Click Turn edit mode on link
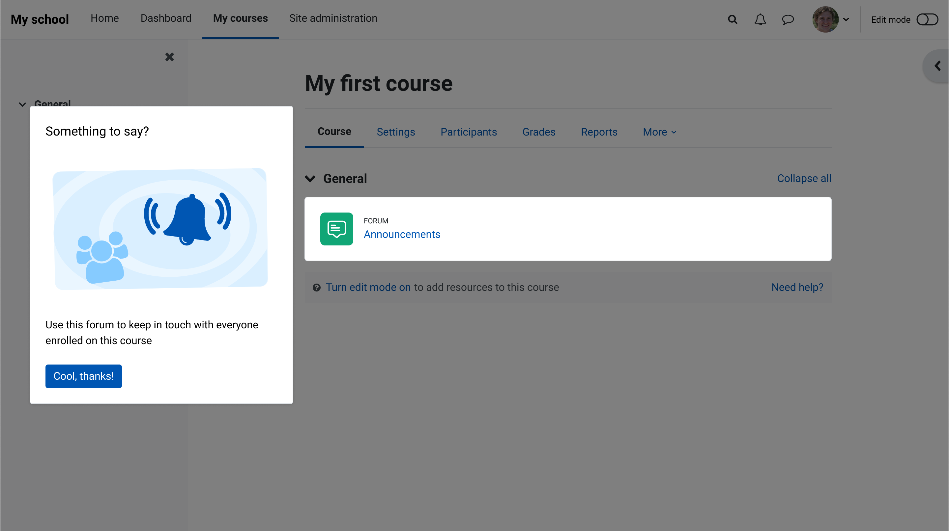Viewport: 949px width, 531px height. point(368,287)
